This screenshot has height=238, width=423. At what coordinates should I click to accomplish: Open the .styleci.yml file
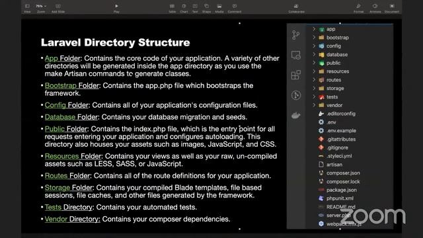tap(339, 156)
